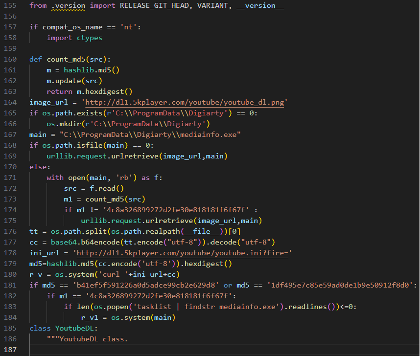Open the youtube.ini?fire= URL link

[x=183, y=253]
